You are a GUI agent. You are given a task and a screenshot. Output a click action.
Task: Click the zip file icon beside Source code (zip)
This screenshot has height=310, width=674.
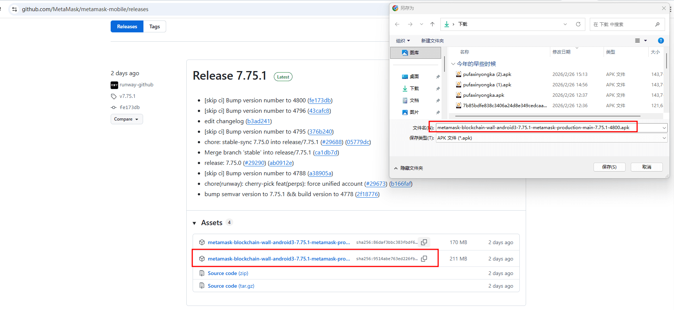click(x=202, y=273)
